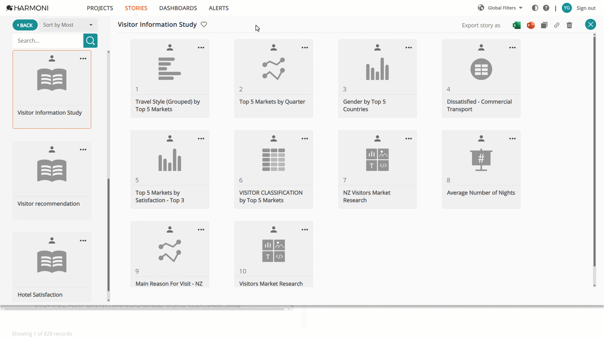This screenshot has width=604, height=339.
Task: Click the YG user avatar
Action: click(x=567, y=8)
